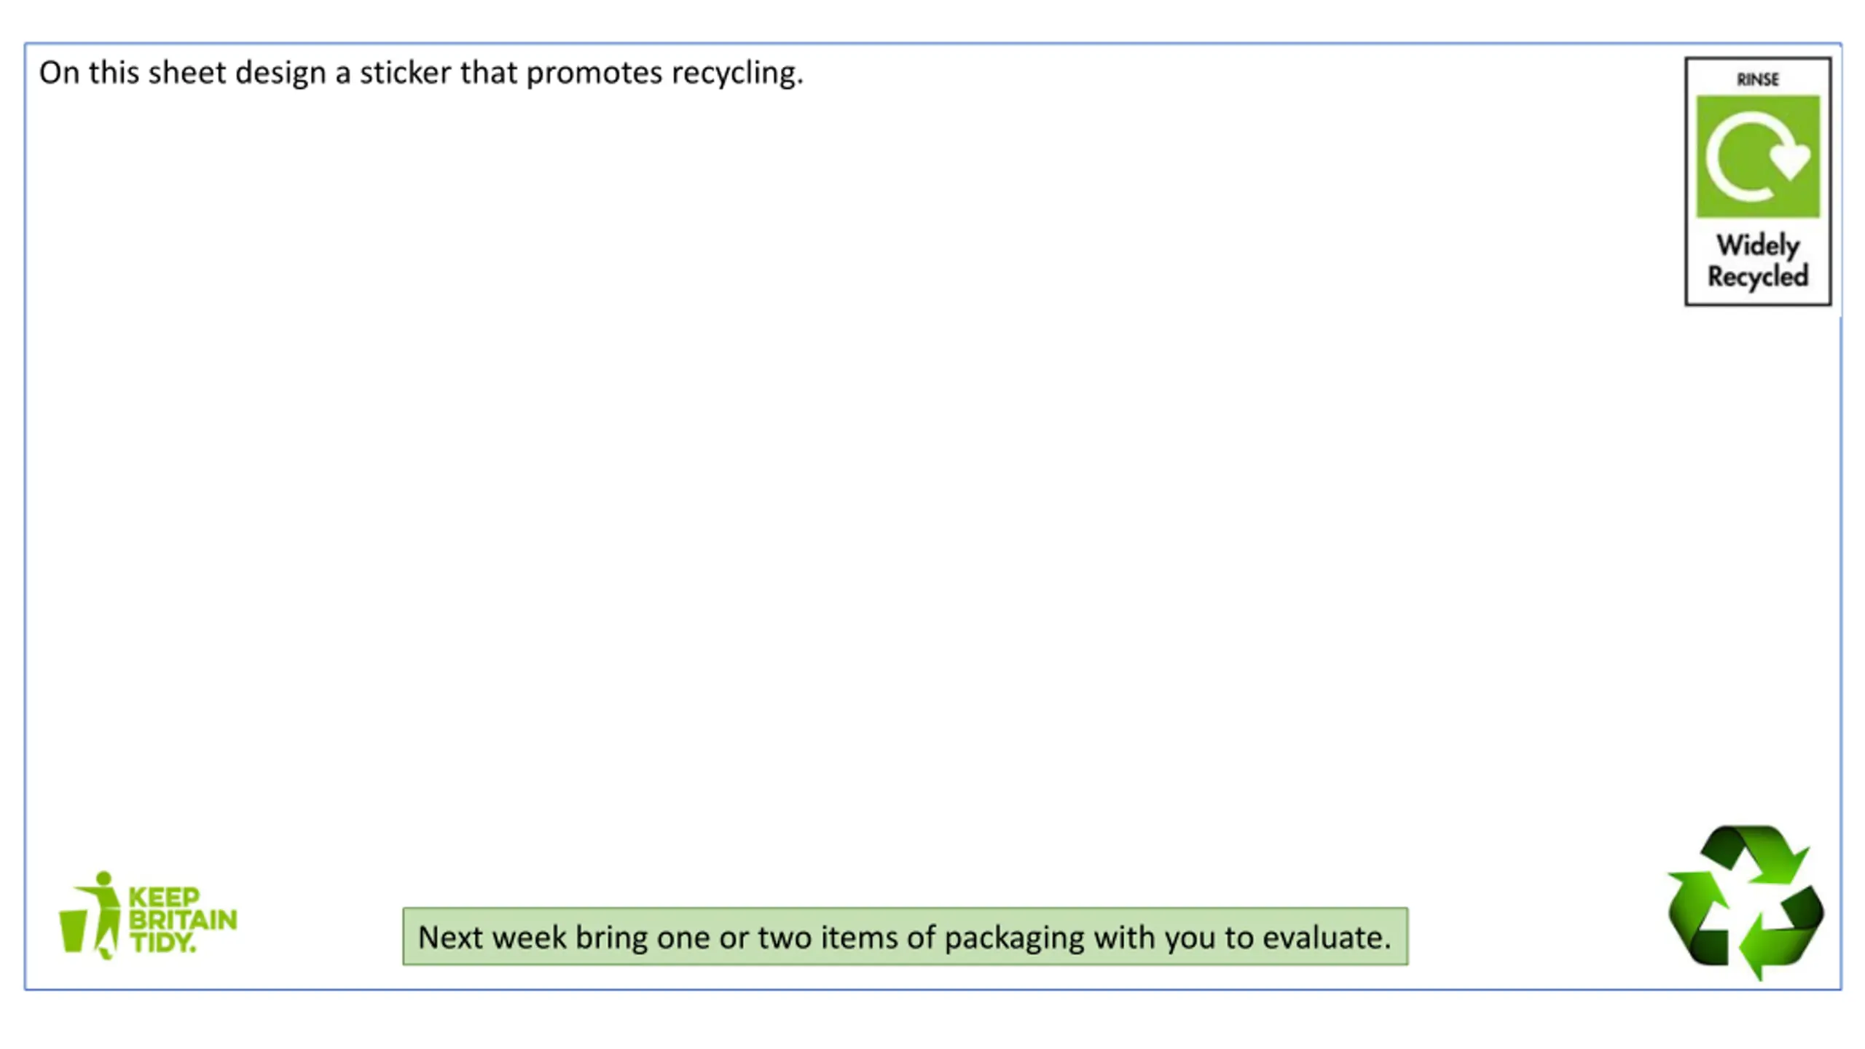1865x1049 pixels.
Task: Click the green recycling arrows symbol
Action: [1746, 902]
